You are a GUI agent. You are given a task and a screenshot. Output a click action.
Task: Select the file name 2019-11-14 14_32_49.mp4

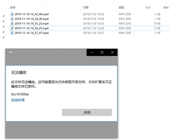coord(32,14)
